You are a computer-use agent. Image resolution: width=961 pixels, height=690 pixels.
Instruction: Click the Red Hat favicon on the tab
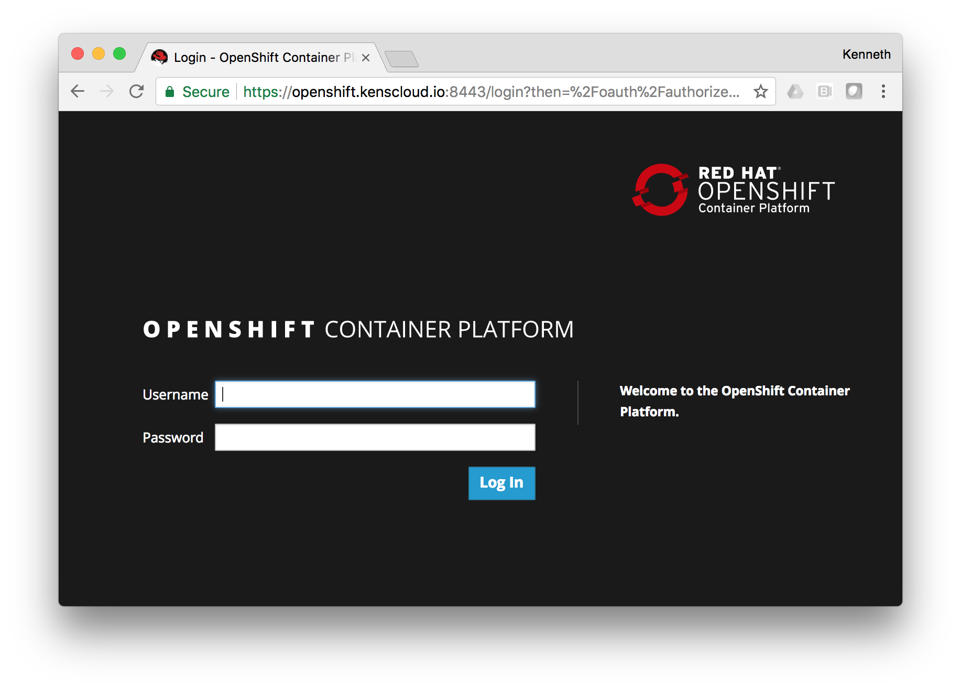(159, 57)
